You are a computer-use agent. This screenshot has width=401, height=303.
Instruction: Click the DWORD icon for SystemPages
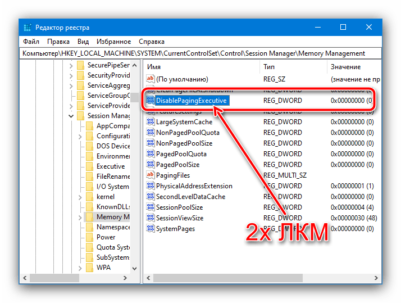pos(150,229)
